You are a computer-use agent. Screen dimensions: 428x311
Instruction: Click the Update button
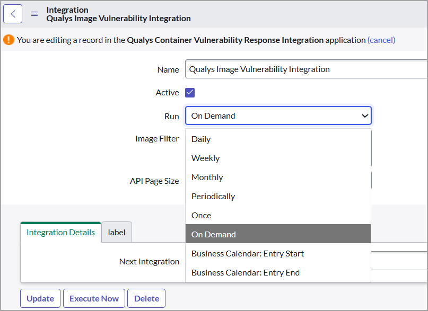click(40, 298)
